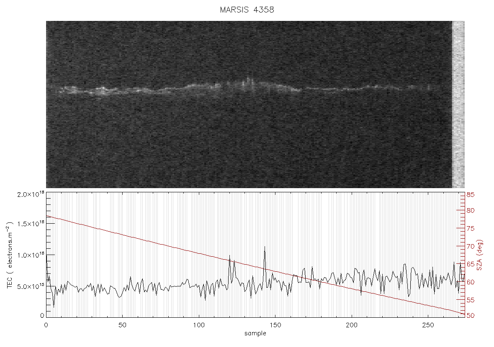Click the x-axis tick label 100
Screen dimensions: 494x347
(199, 325)
